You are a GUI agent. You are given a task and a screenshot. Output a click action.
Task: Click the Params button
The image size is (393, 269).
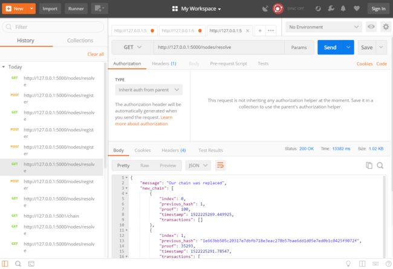[299, 47]
